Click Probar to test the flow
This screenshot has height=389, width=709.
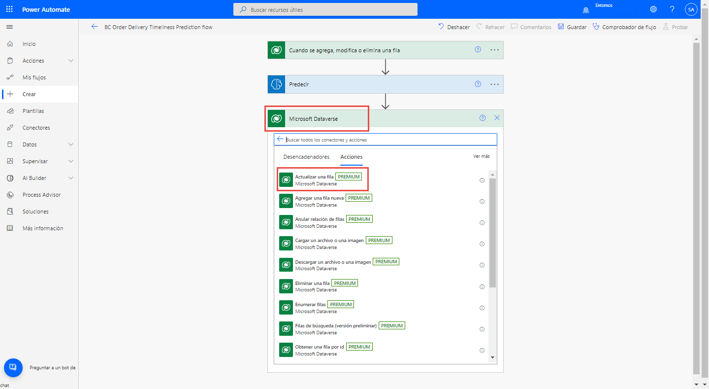pos(676,27)
